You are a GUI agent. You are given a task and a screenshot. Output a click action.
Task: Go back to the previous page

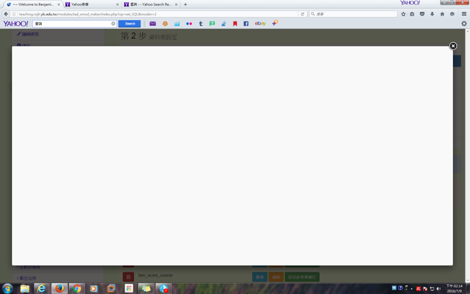coord(6,14)
